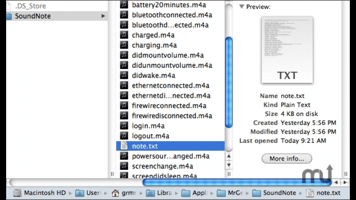Select screenchange.m4a file name

[162, 166]
